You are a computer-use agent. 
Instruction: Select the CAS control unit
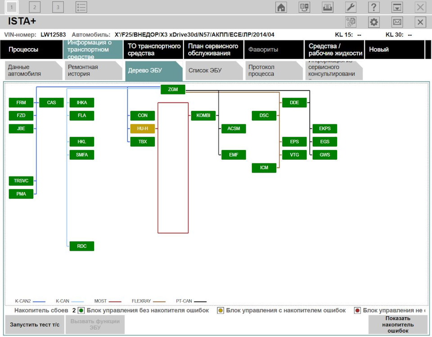click(51, 102)
